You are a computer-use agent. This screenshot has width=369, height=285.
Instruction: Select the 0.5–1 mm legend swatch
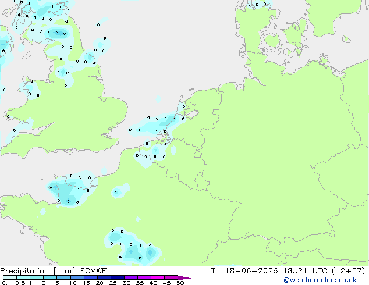pos(23,277)
